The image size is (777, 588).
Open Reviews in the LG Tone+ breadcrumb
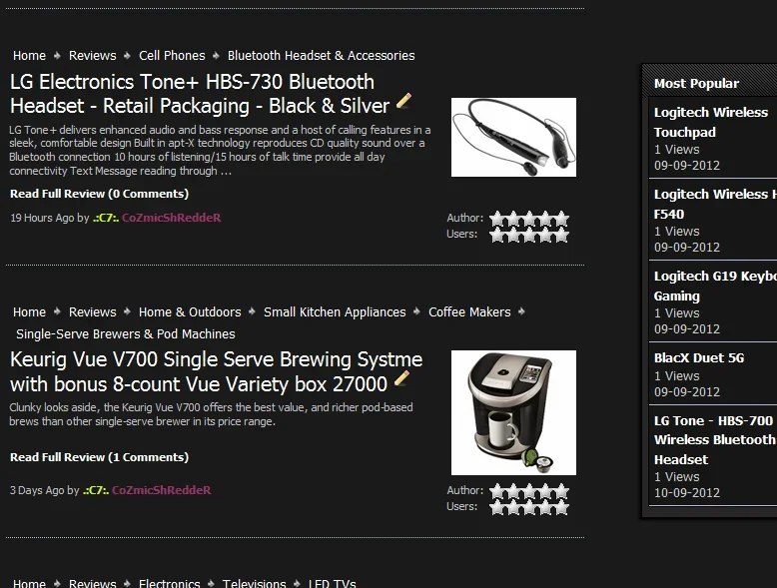[93, 56]
